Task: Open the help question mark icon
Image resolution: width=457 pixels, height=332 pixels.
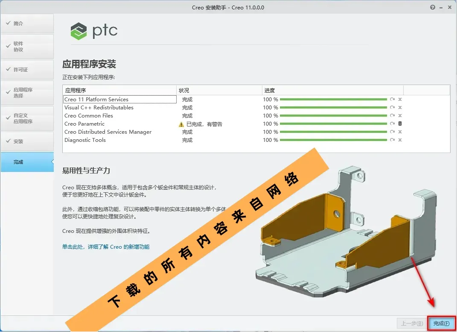Action: 433,7
